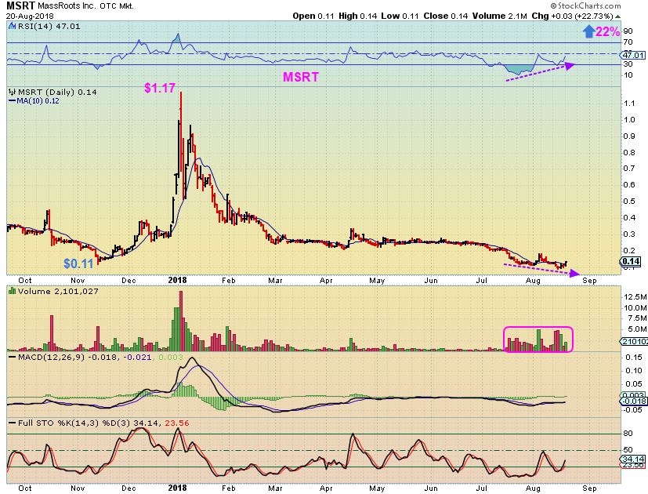Click the Aug label on the price panel time axis
This screenshot has height=494, width=648.
coord(533,281)
